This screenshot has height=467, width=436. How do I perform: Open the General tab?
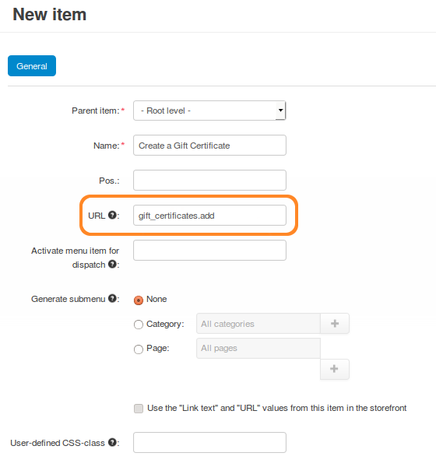[32, 66]
